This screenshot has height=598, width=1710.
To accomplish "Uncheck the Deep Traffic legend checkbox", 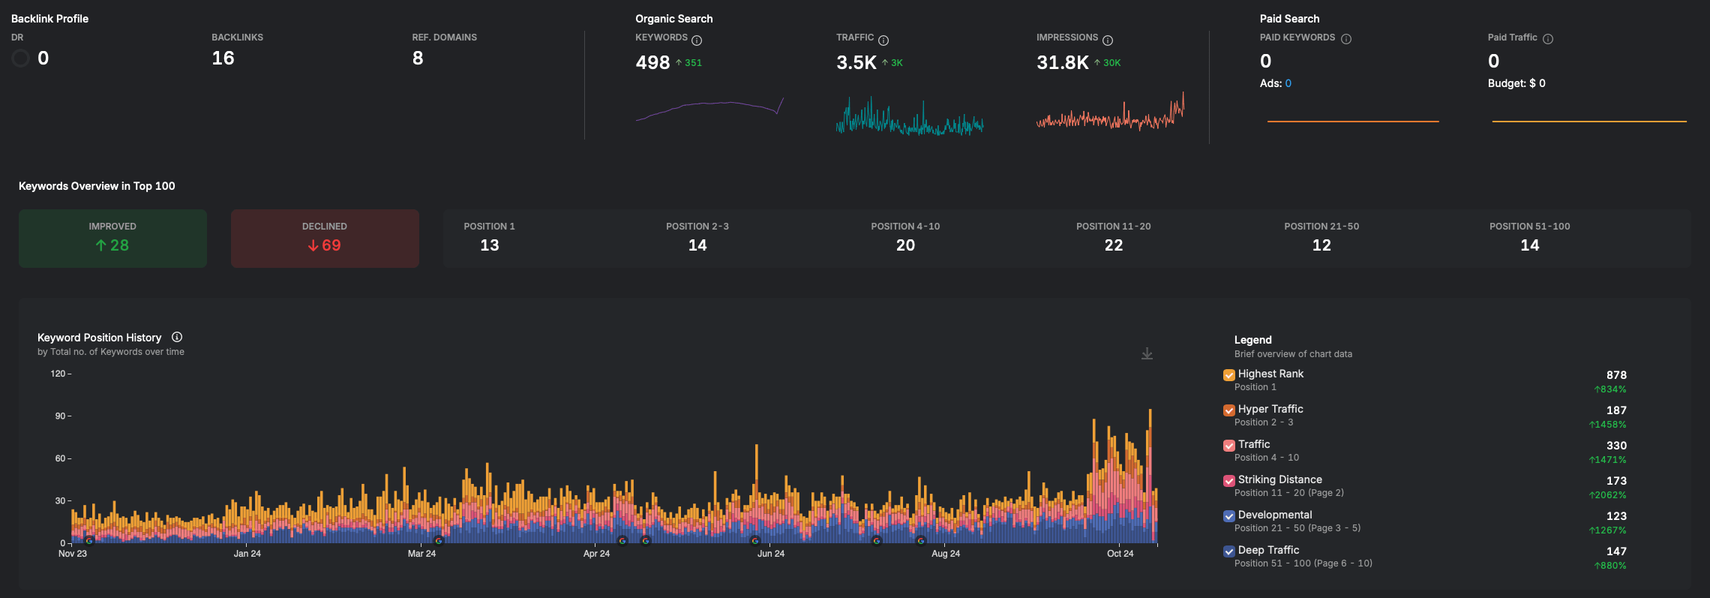I will [1228, 551].
